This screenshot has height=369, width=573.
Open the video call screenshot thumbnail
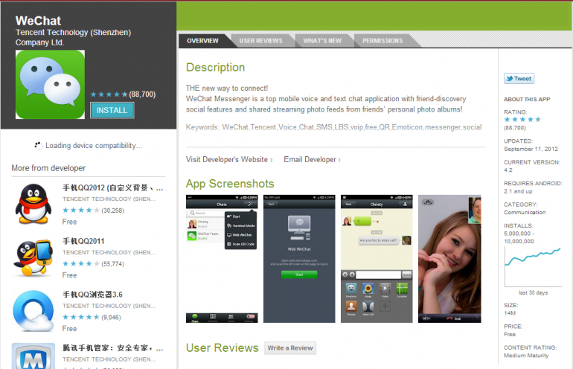point(449,258)
